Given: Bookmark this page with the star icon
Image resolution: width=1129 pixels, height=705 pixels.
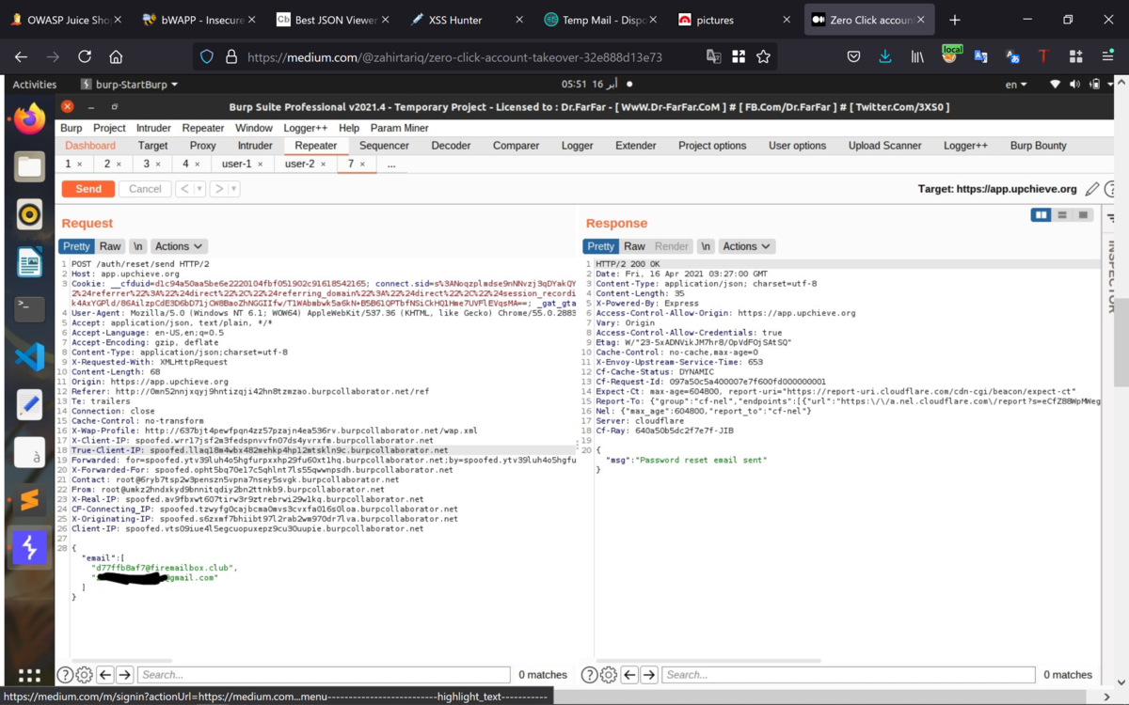Looking at the screenshot, I should click(763, 56).
